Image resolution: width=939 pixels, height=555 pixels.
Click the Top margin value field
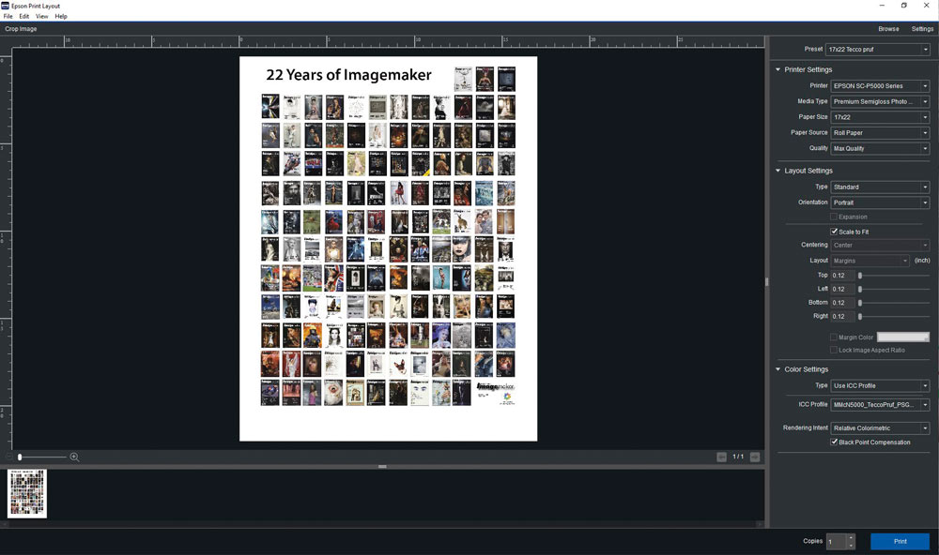pyautogui.click(x=842, y=276)
